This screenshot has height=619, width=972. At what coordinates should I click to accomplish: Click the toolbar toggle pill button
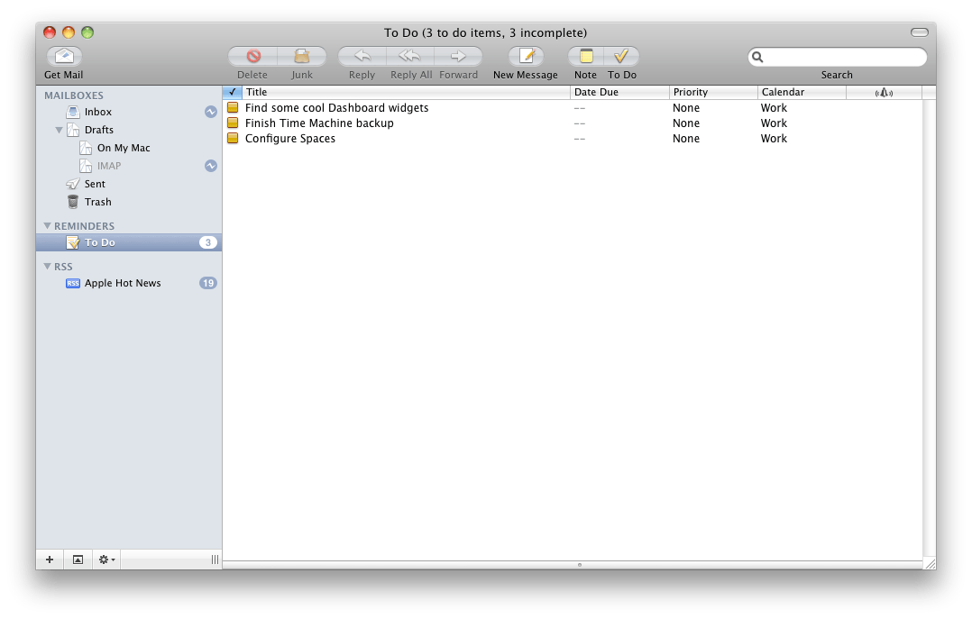(920, 32)
